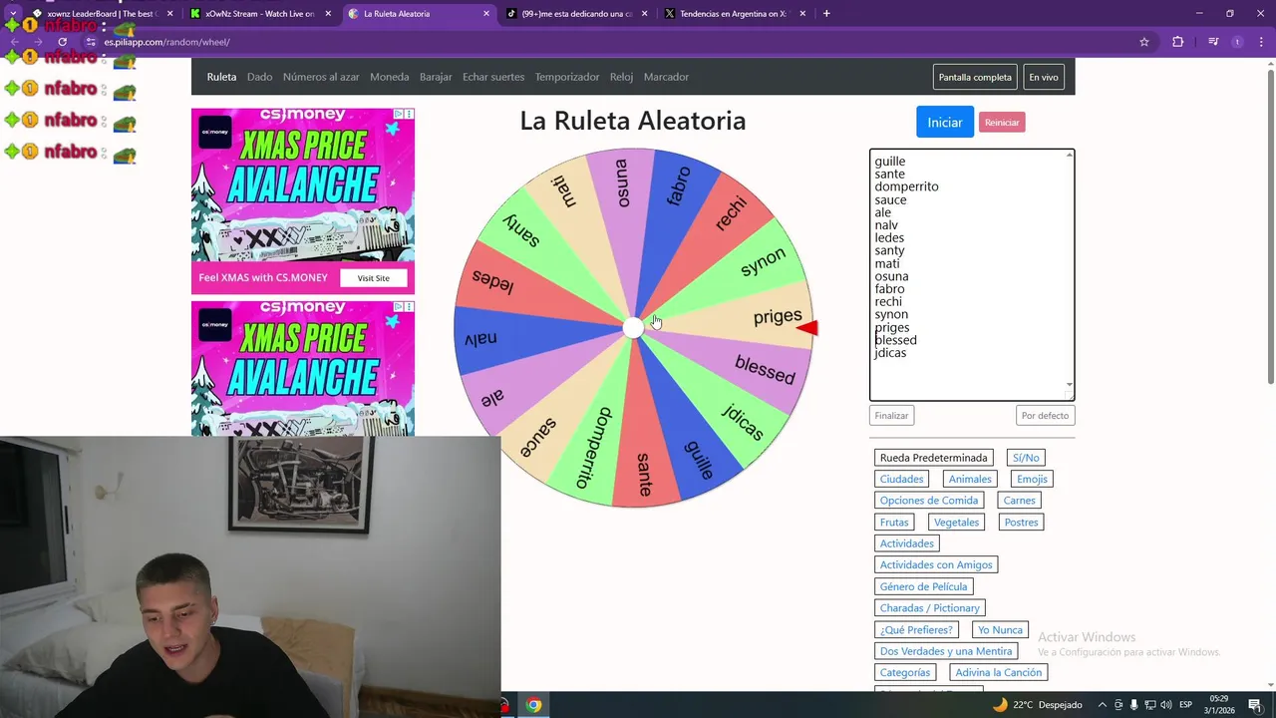Image resolution: width=1276 pixels, height=718 pixels.
Task: Bookmark this page with star icon
Action: pyautogui.click(x=1144, y=42)
